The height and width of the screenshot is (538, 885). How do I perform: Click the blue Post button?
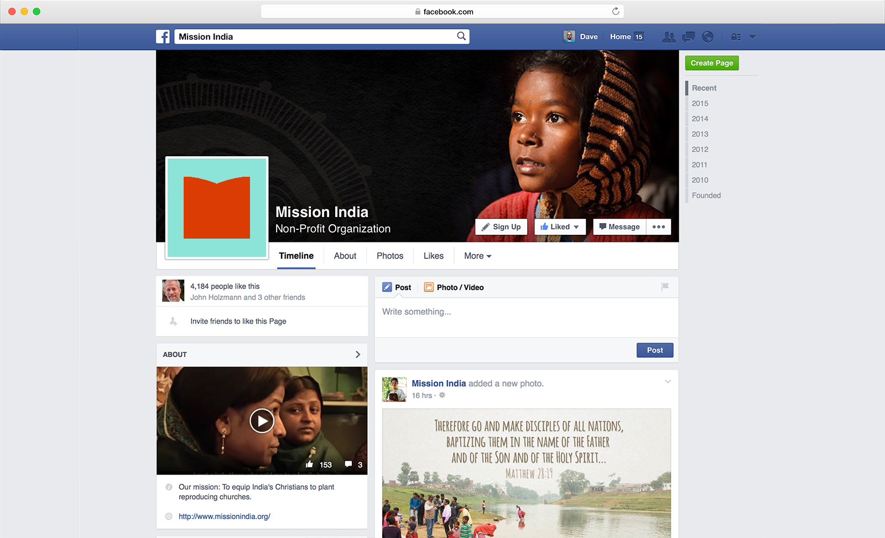click(655, 350)
